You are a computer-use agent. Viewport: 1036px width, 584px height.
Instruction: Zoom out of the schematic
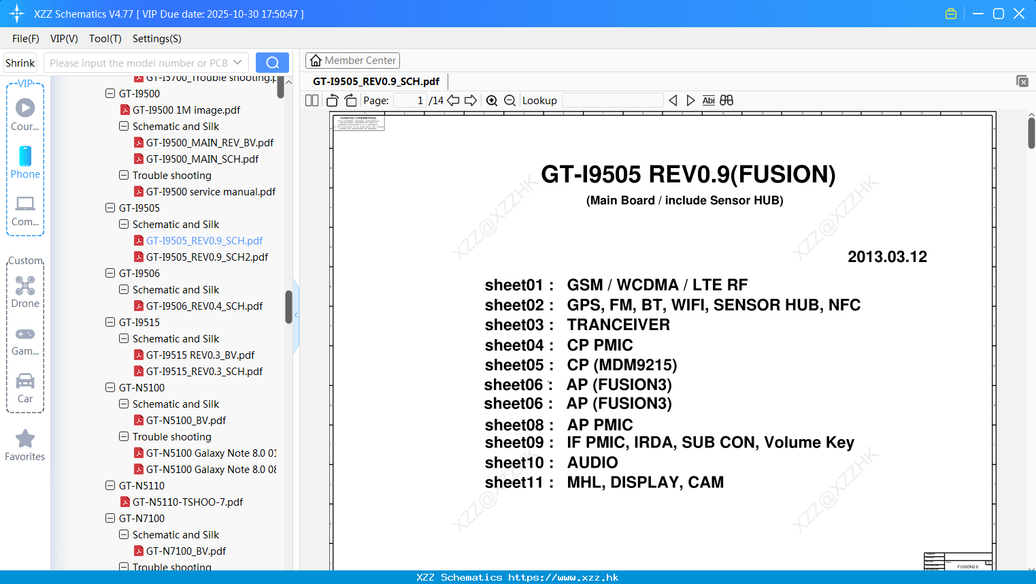tap(510, 100)
